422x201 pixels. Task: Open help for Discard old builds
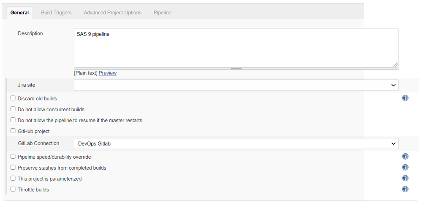tap(405, 98)
